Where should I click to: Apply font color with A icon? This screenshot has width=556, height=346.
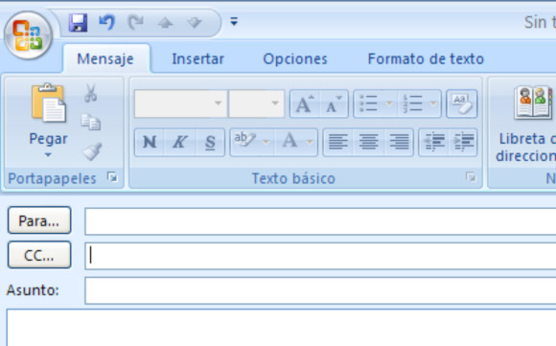(290, 142)
